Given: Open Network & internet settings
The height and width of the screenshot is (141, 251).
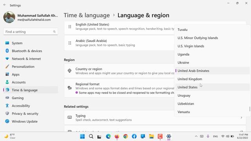Looking at the screenshot, I should coord(31,59).
